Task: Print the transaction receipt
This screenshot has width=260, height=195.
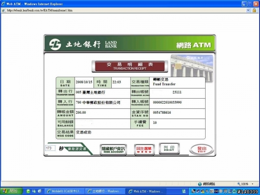Action: tap(169, 148)
